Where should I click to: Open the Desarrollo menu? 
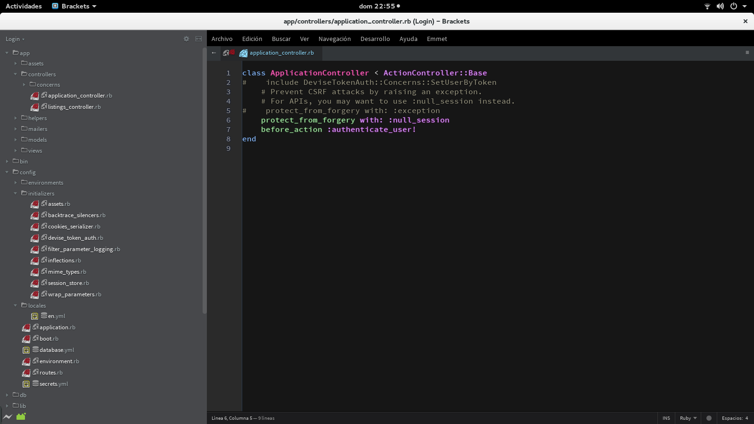point(375,39)
